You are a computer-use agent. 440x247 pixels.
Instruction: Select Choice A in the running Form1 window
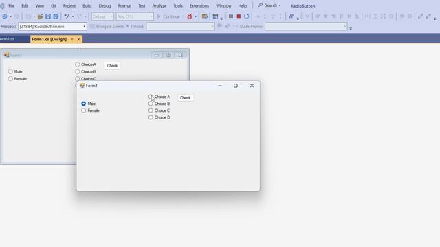(x=151, y=97)
